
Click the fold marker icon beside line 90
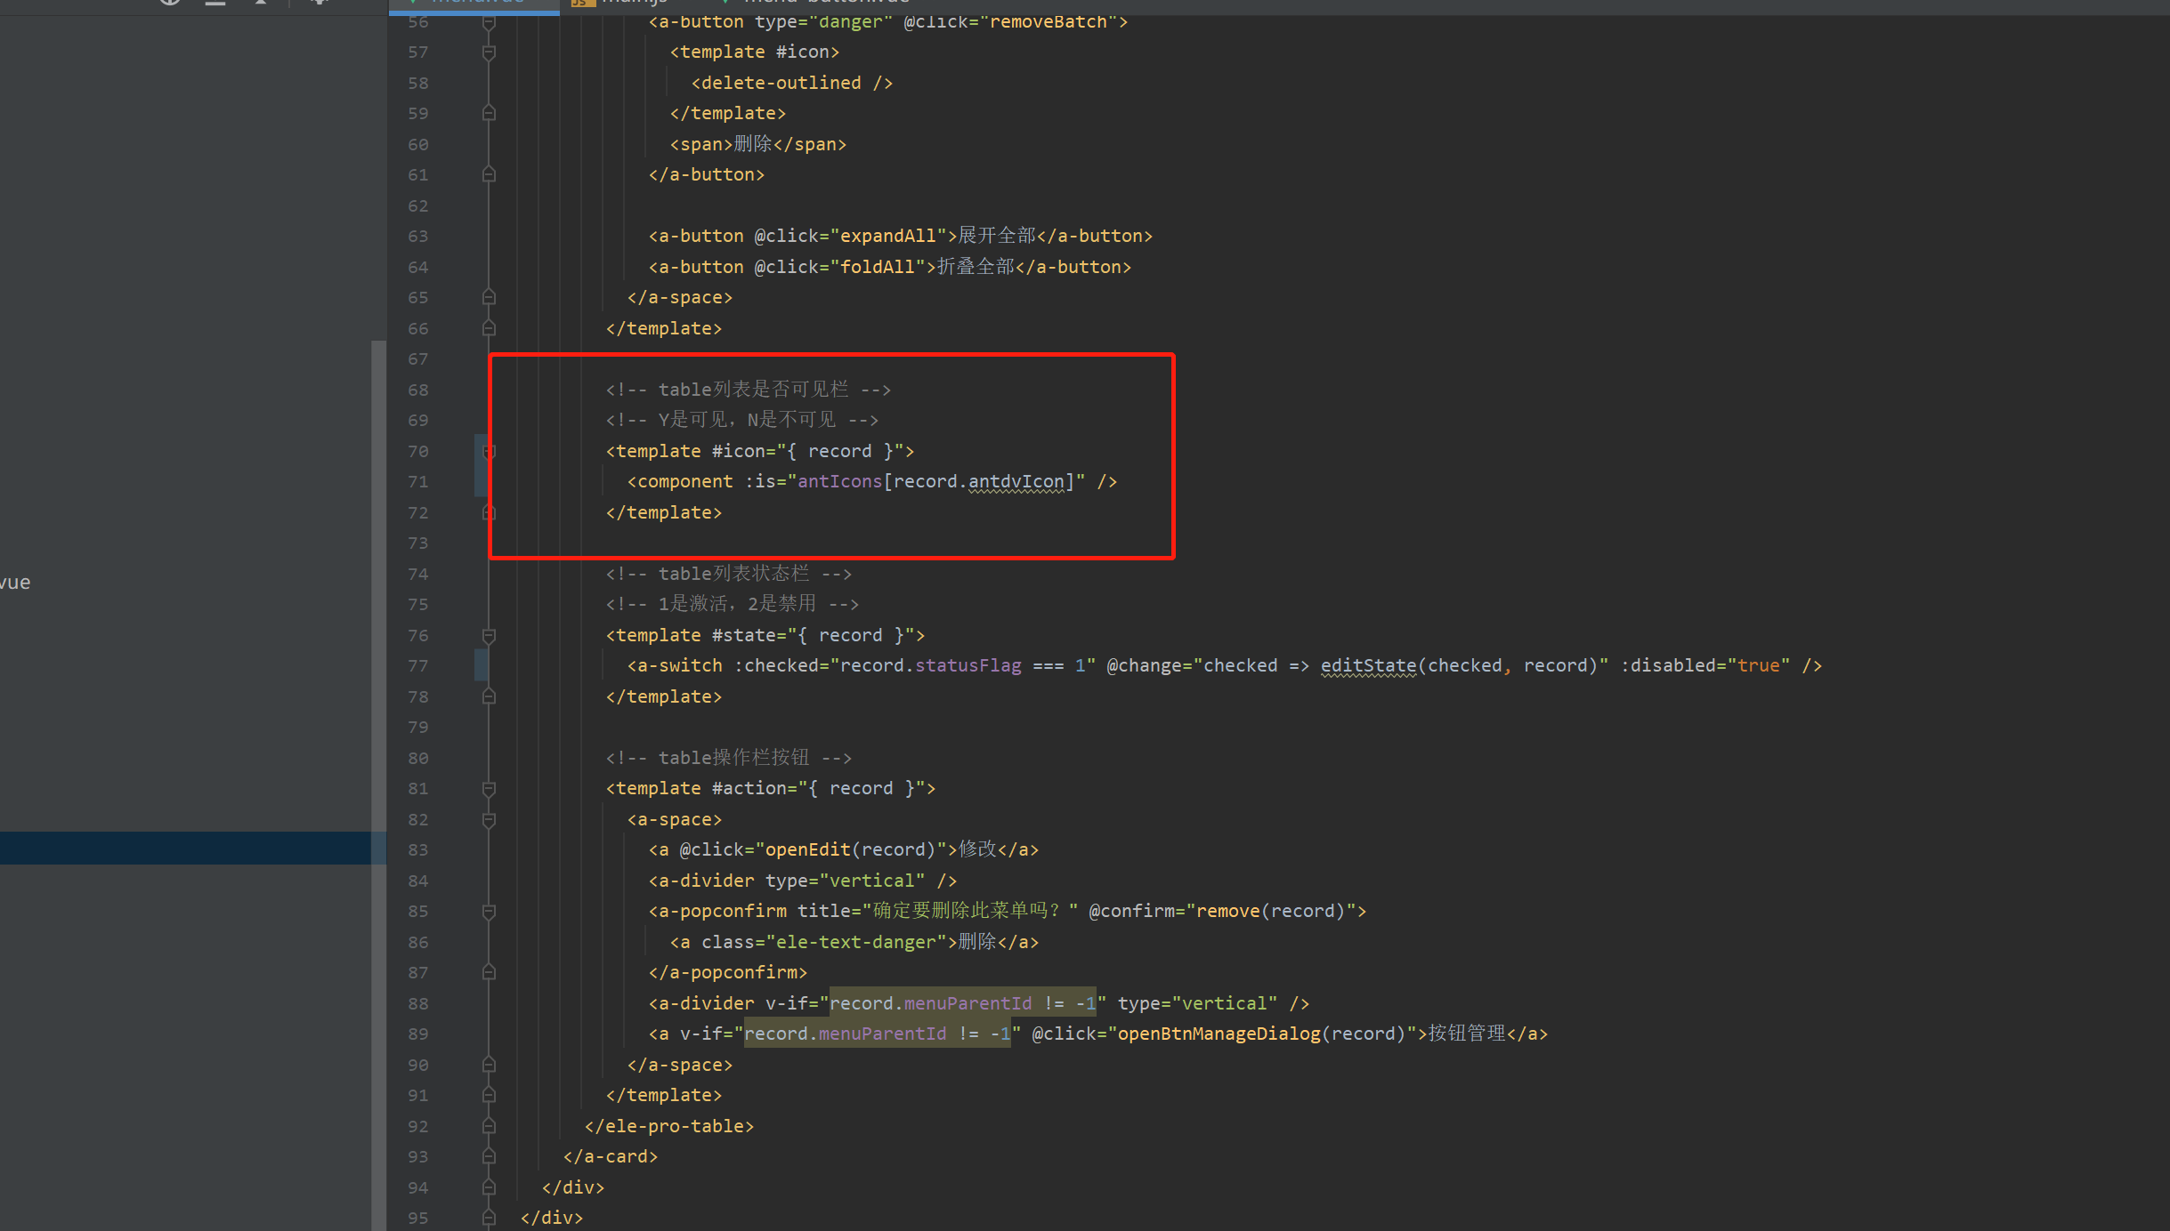pyautogui.click(x=489, y=1064)
